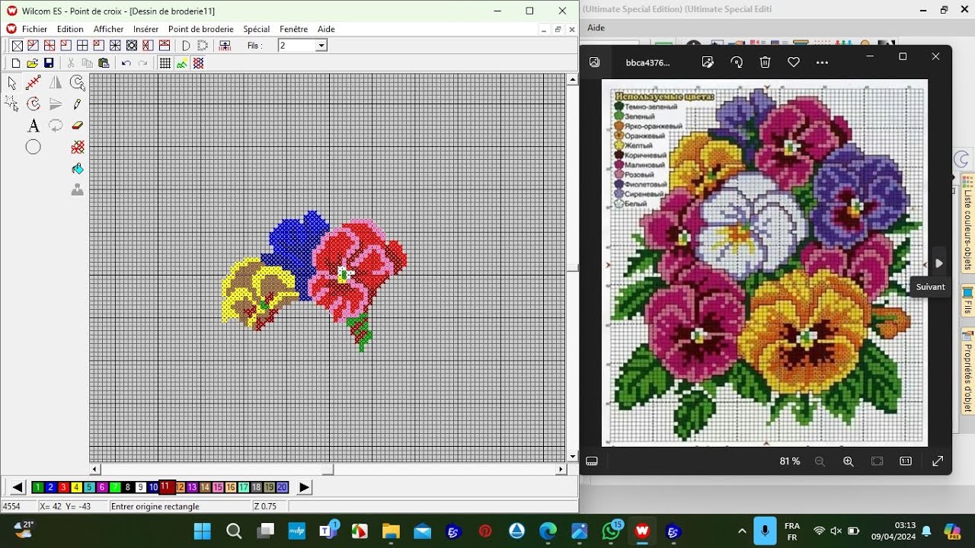The width and height of the screenshot is (975, 548).
Task: Delete the image in Photos viewer
Action: [x=766, y=62]
